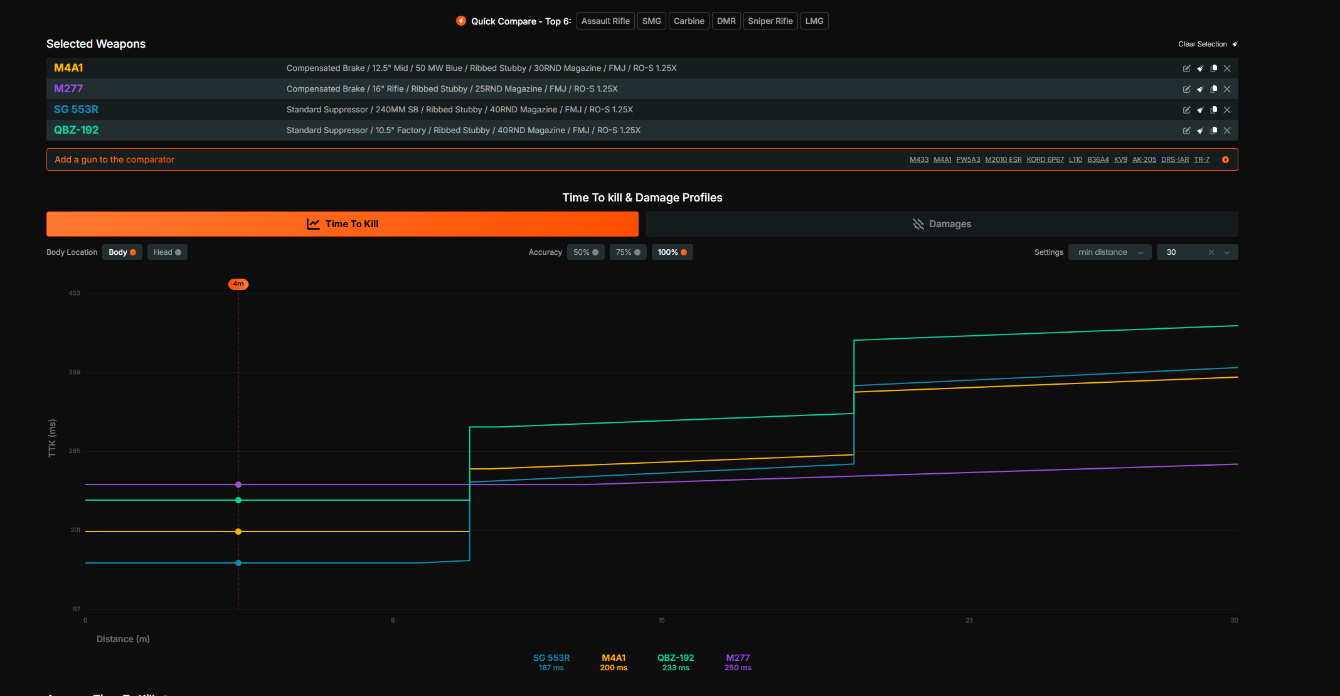The width and height of the screenshot is (1340, 696).
Task: Click the orange plus icon in the comparator bar
Action: pos(1225,160)
